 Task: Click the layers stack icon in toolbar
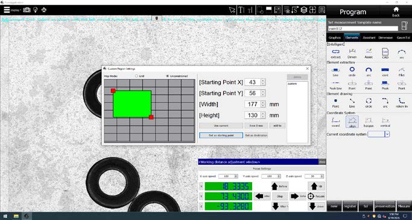(x=304, y=10)
